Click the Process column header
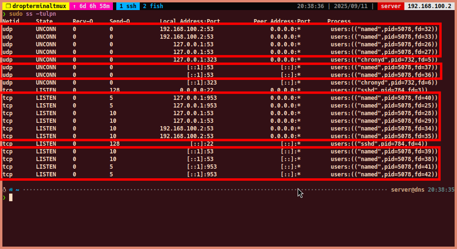This screenshot has width=457, height=249. (x=339, y=22)
